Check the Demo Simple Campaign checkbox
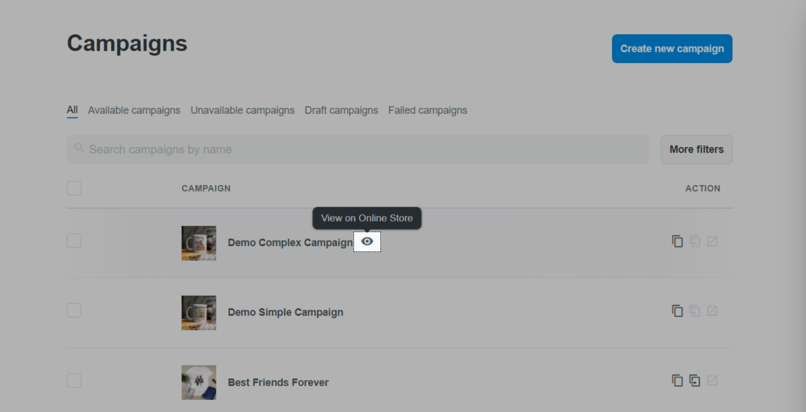This screenshot has height=412, width=806. (74, 310)
